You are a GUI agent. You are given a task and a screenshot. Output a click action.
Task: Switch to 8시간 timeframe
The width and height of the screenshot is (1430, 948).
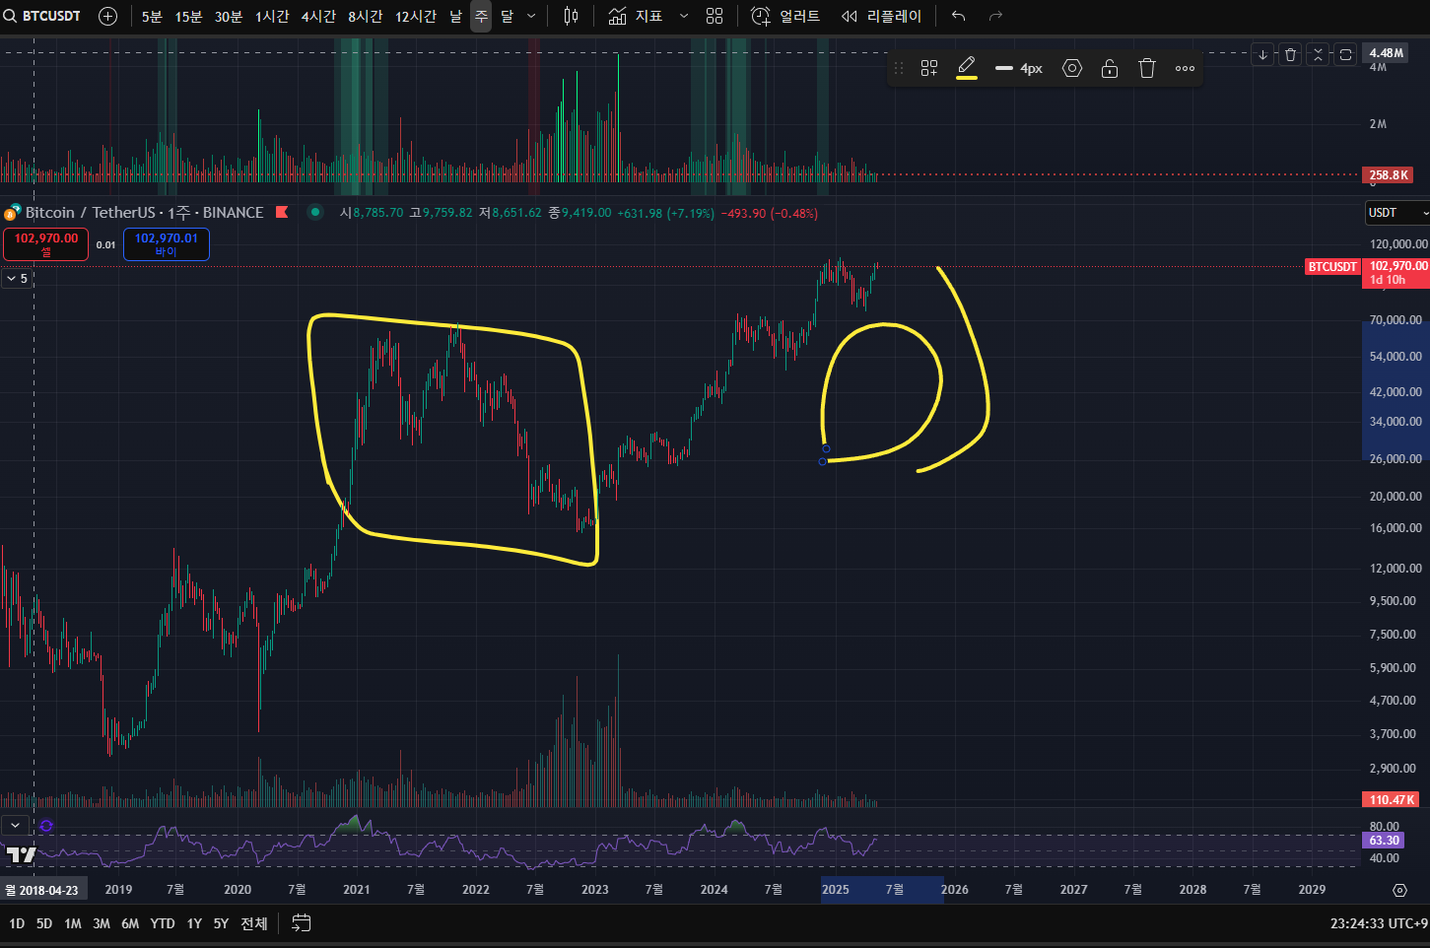tap(365, 16)
